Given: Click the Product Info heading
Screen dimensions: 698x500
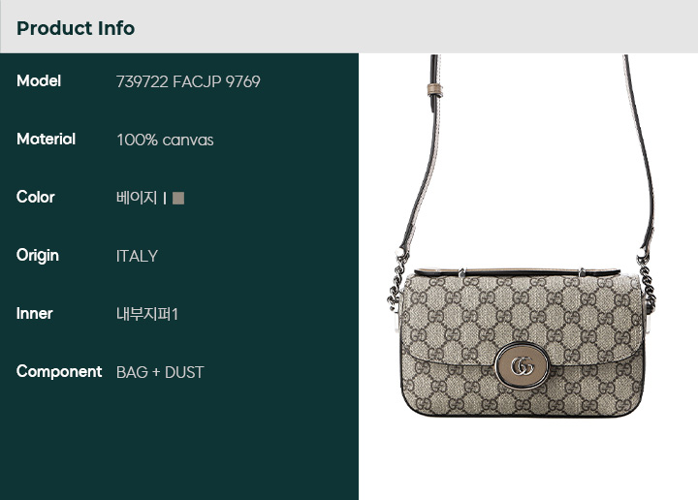Looking at the screenshot, I should (76, 28).
